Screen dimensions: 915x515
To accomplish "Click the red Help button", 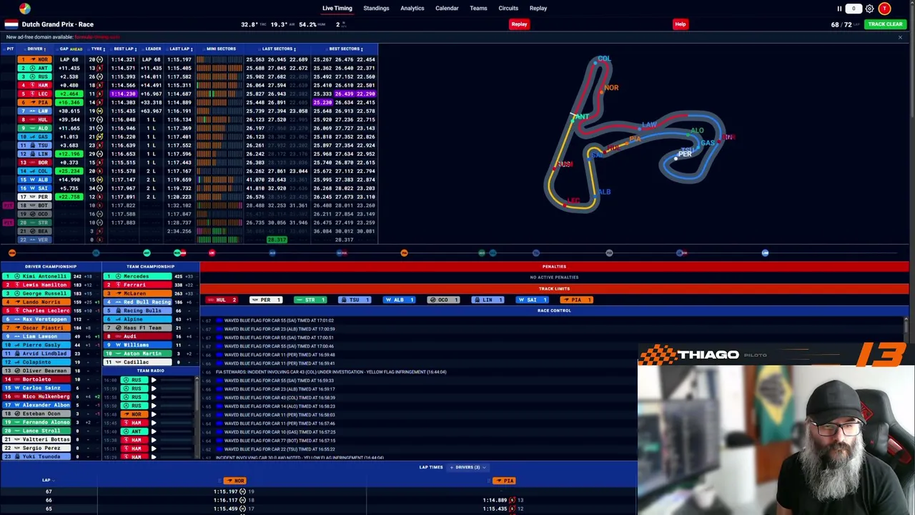I will tap(681, 24).
